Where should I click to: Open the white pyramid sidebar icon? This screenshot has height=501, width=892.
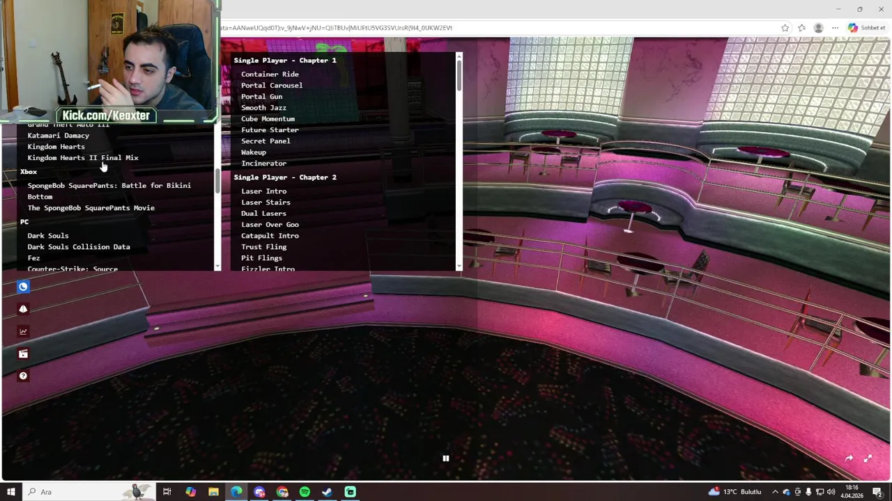23,309
